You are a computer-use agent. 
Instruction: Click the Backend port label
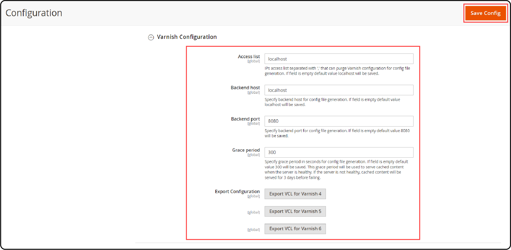(x=245, y=119)
